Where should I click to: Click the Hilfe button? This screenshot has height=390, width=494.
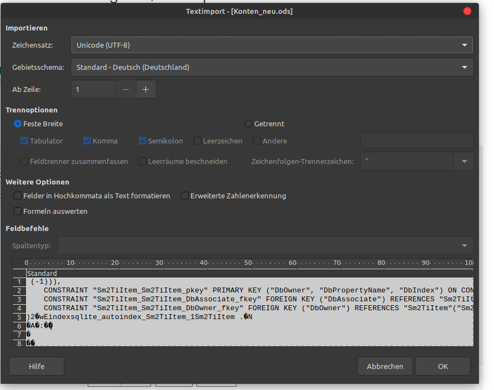37,366
